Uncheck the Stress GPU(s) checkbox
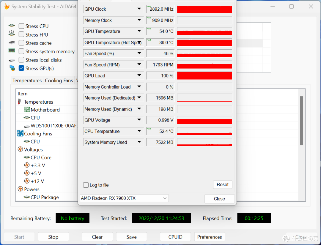The image size is (321, 245). [21, 68]
